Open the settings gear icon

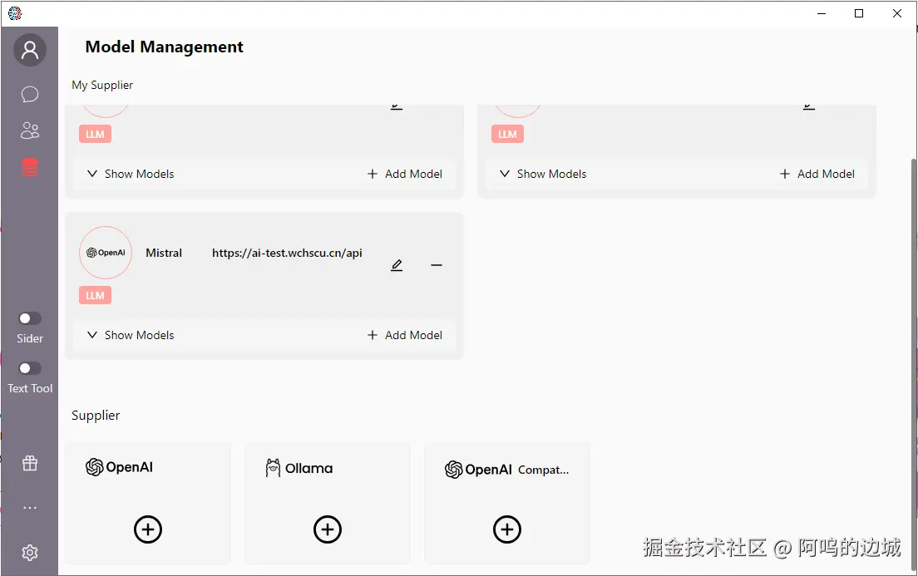tap(30, 553)
